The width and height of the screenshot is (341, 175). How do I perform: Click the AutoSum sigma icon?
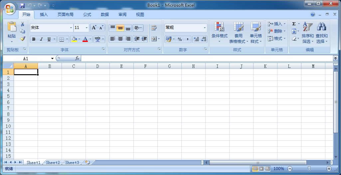tap(294, 24)
